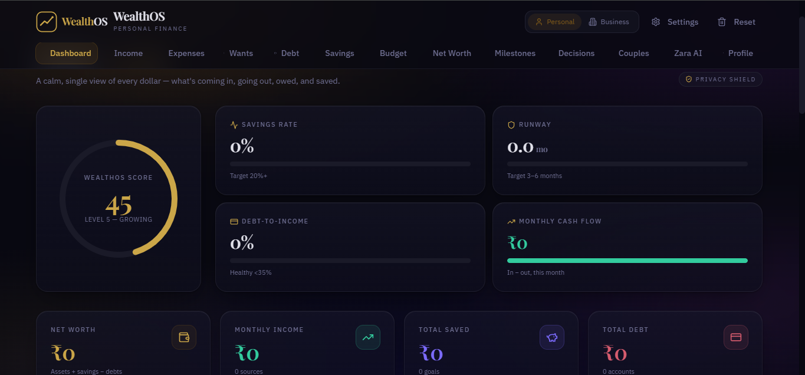Viewport: 805px width, 375px height.
Task: Open the Total Saved summary card
Action: [491, 343]
